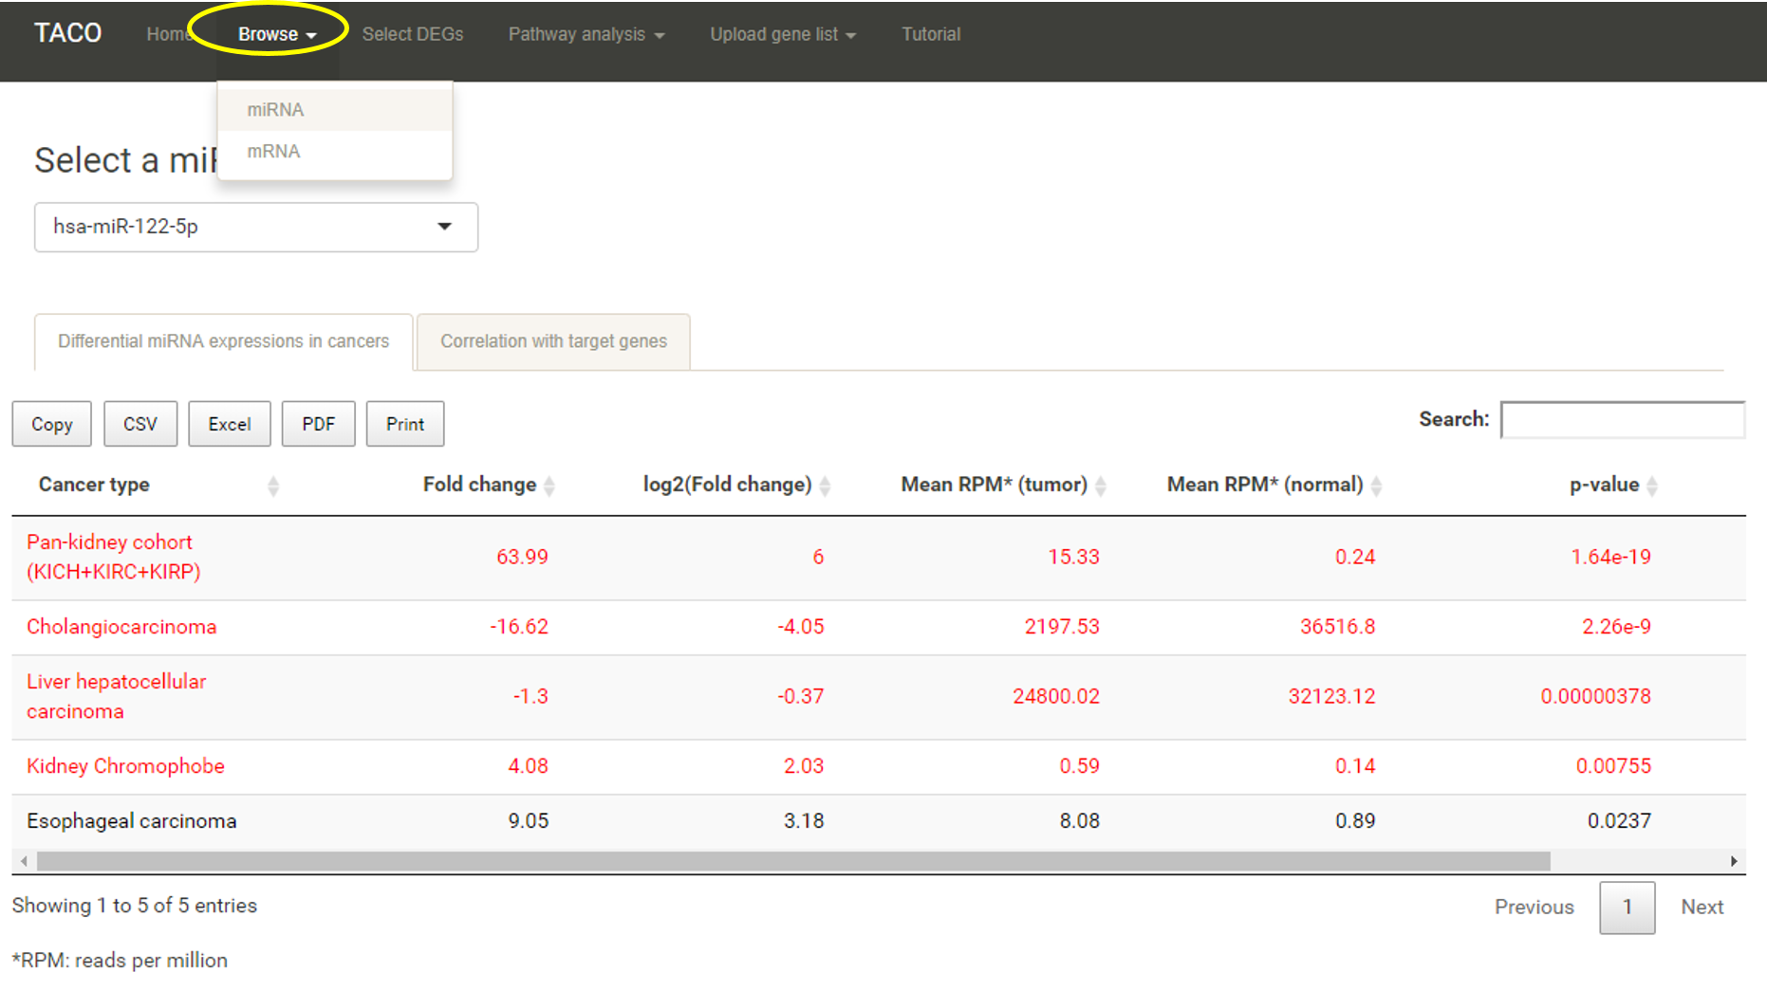This screenshot has height=991, width=1767.
Task: Go to Previous page
Action: click(1534, 908)
